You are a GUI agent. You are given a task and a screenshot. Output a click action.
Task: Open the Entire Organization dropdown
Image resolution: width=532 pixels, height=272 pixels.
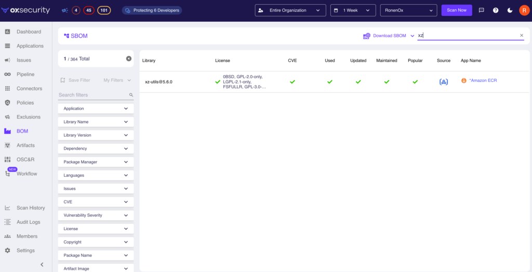[290, 10]
